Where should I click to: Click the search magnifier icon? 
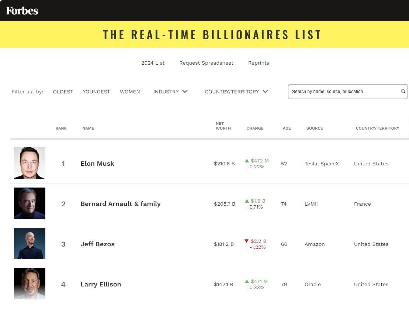tap(403, 92)
